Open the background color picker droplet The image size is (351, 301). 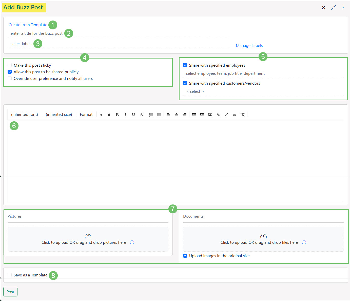click(x=109, y=115)
